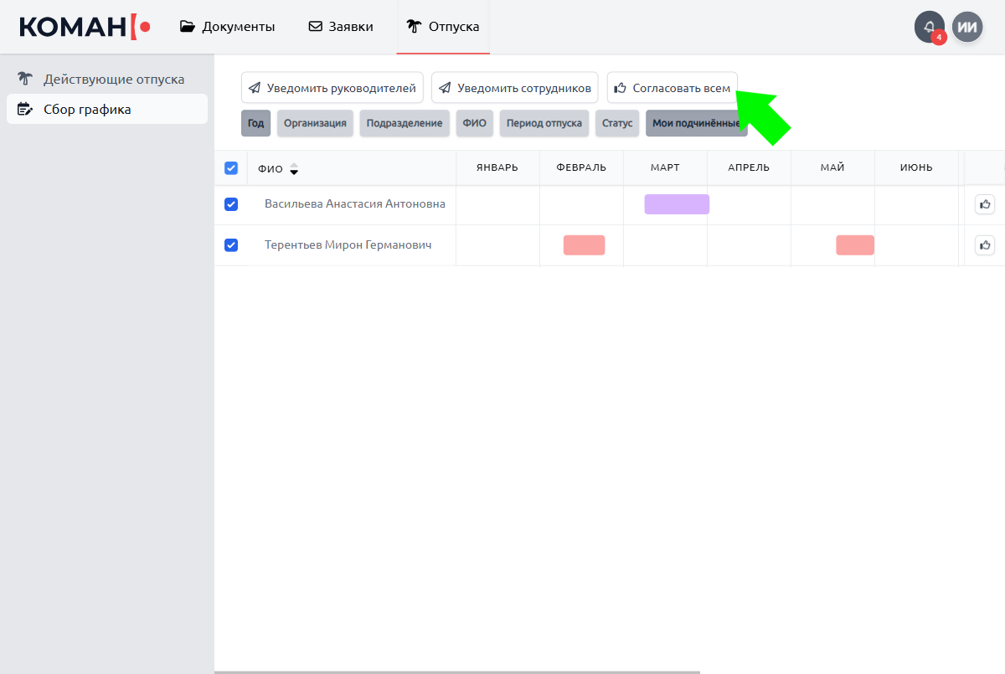Viewport: 1005px width, 674px height.
Task: Expand the Подразделение filter
Action: pos(405,123)
